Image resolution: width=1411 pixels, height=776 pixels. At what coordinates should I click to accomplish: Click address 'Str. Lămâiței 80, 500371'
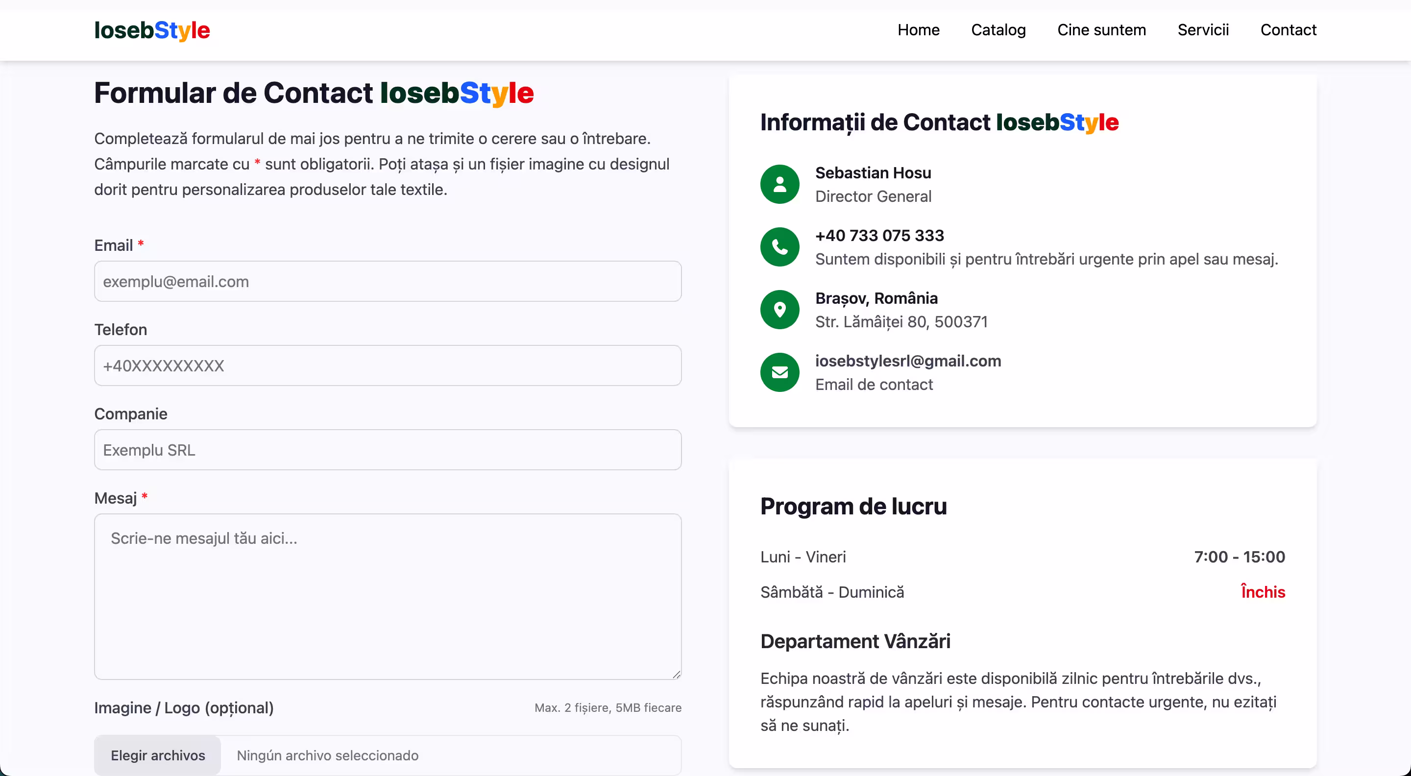click(x=901, y=321)
